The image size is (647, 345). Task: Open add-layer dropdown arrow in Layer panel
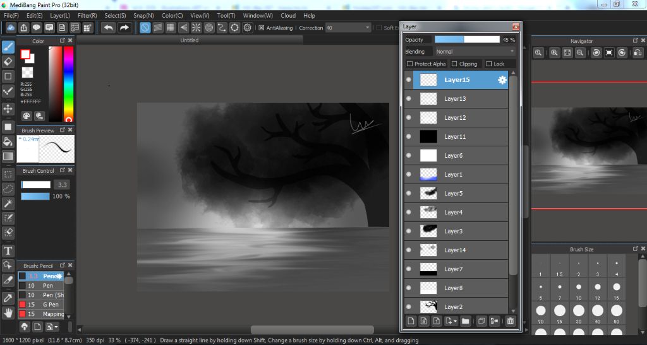pos(455,321)
